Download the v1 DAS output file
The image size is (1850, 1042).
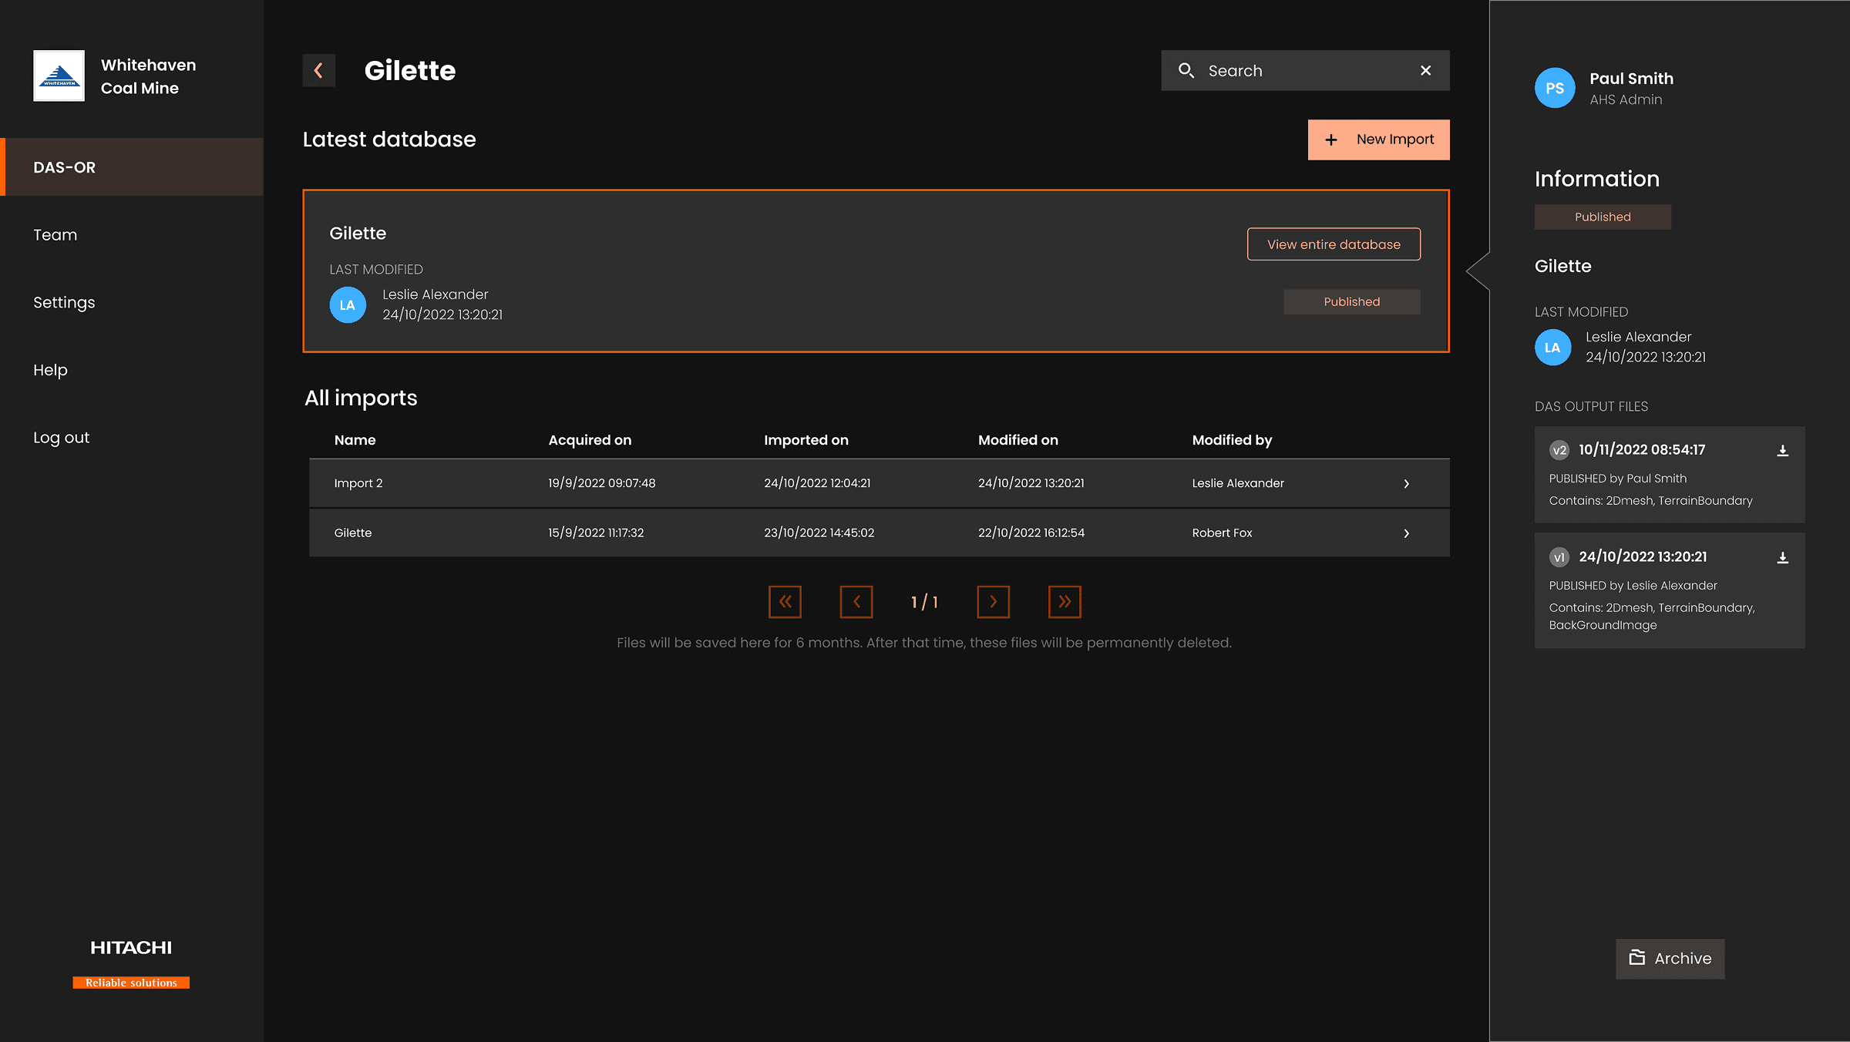coord(1783,557)
